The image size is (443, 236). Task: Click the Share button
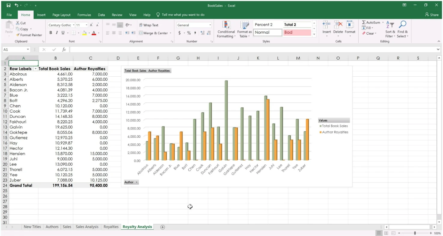pos(432,15)
